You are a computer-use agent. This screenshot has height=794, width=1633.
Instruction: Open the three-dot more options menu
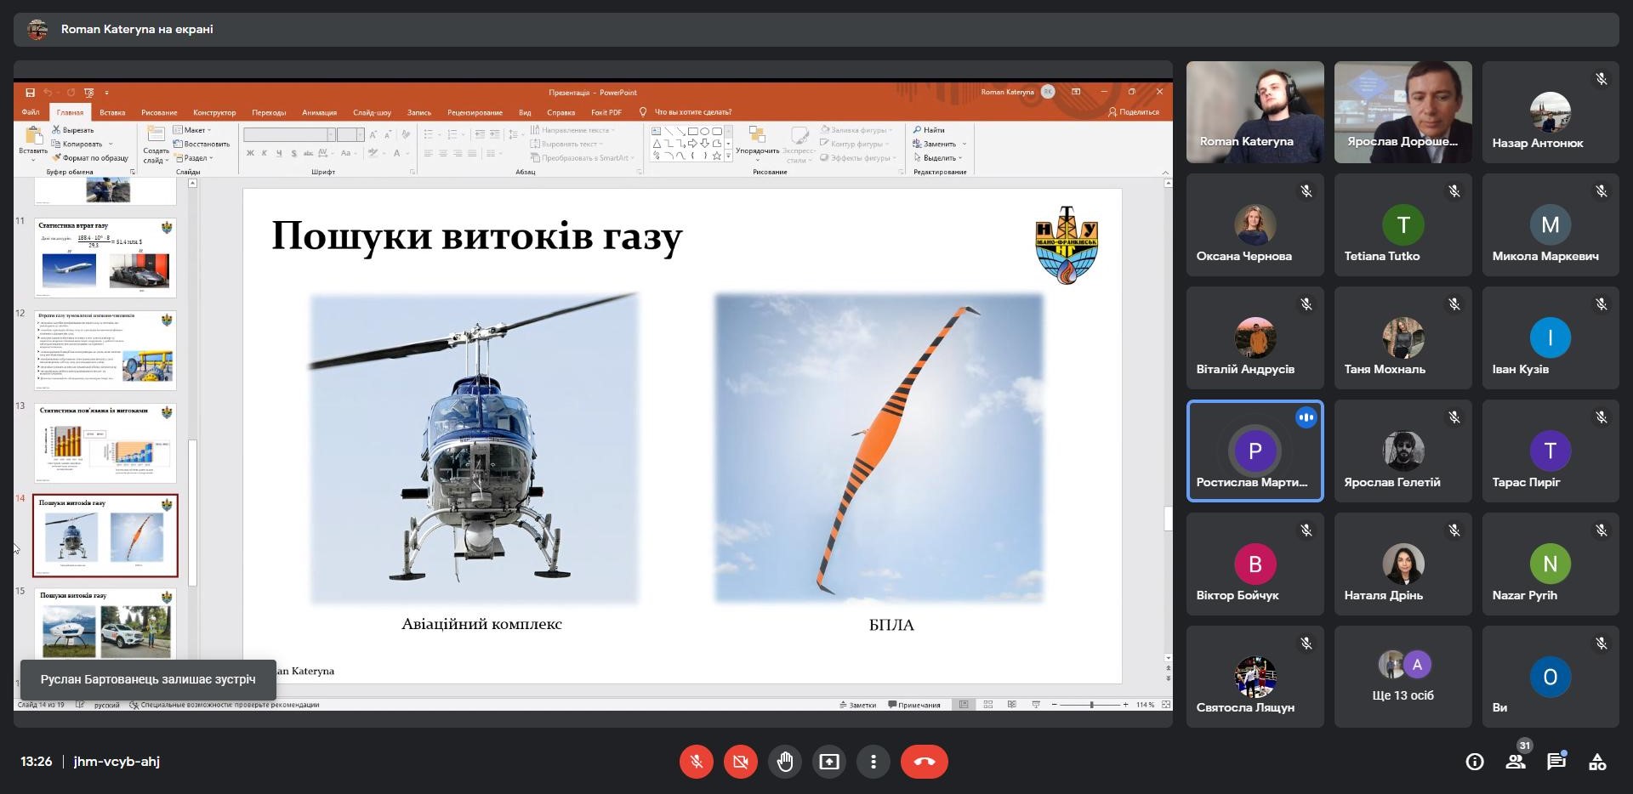(x=873, y=762)
